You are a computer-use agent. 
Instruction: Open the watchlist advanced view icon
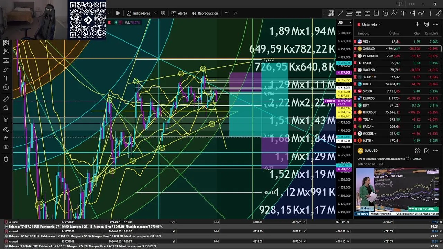pyautogui.click(x=426, y=24)
